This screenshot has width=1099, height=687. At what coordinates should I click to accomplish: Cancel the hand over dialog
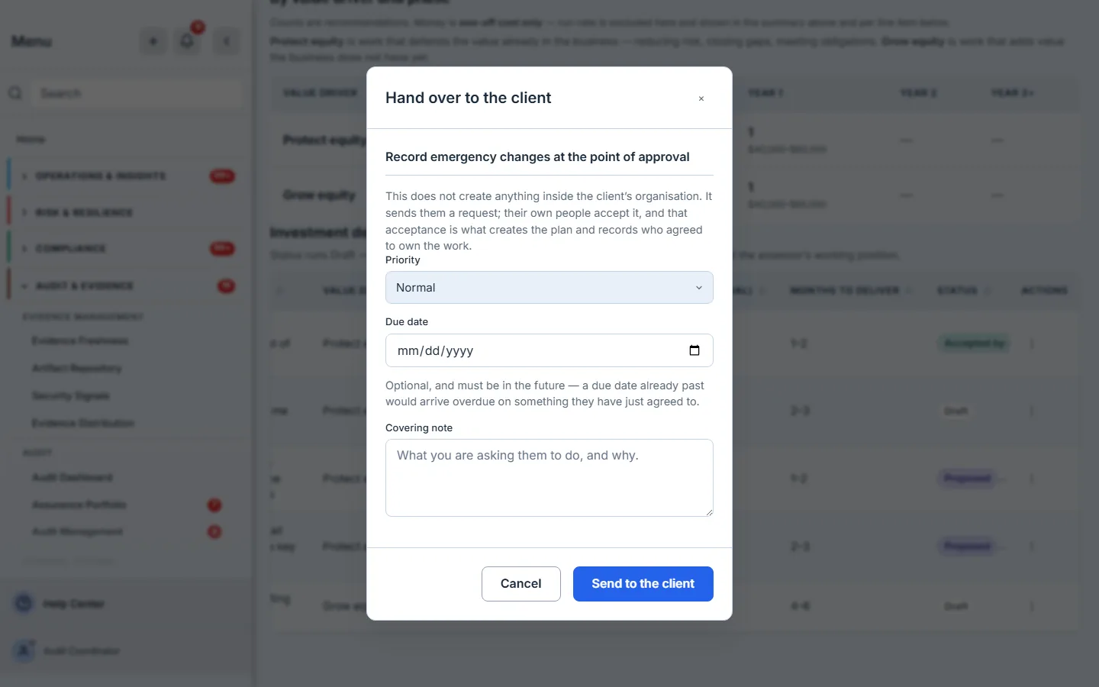[521, 584]
